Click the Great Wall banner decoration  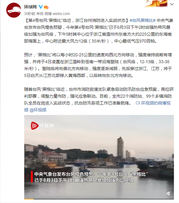(x=156, y=3)
